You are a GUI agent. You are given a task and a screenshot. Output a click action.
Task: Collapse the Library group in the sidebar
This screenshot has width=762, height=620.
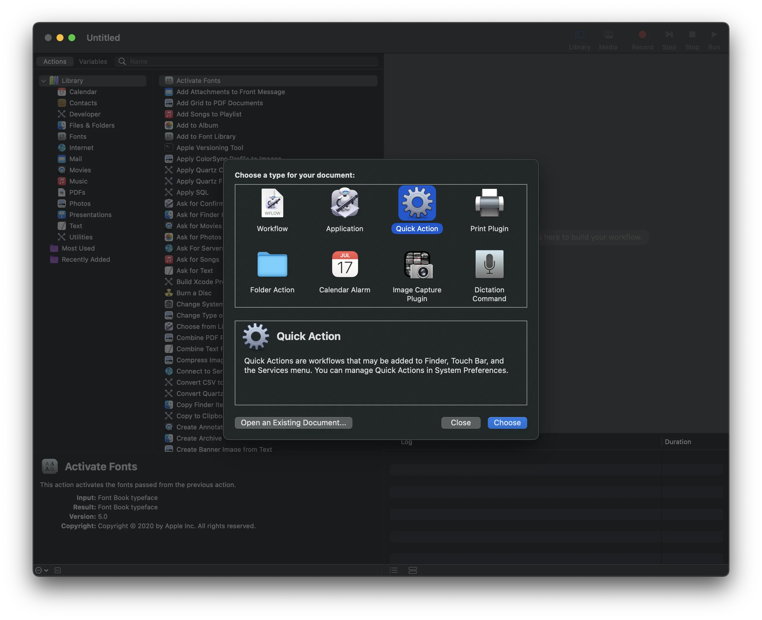click(43, 80)
